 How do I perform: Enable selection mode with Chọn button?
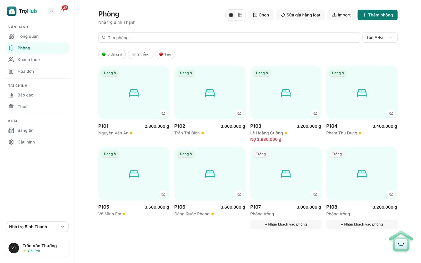261,15
